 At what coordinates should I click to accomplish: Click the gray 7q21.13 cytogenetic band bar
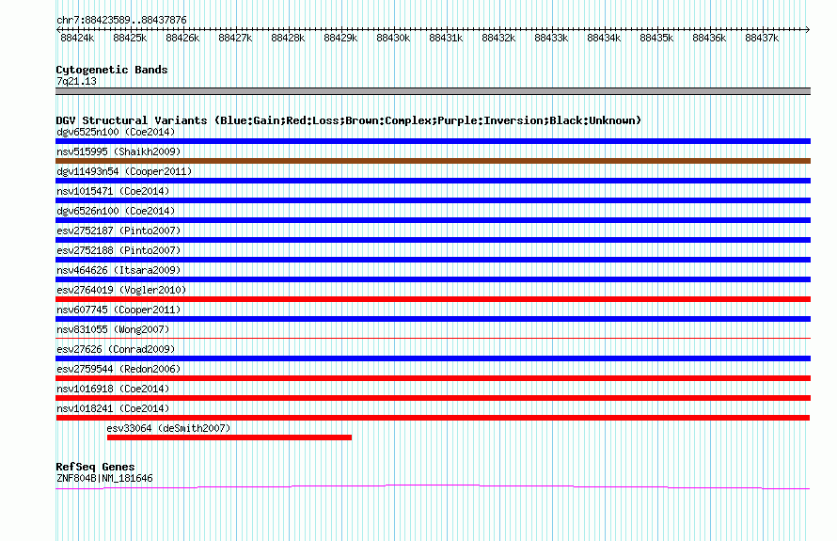point(433,91)
